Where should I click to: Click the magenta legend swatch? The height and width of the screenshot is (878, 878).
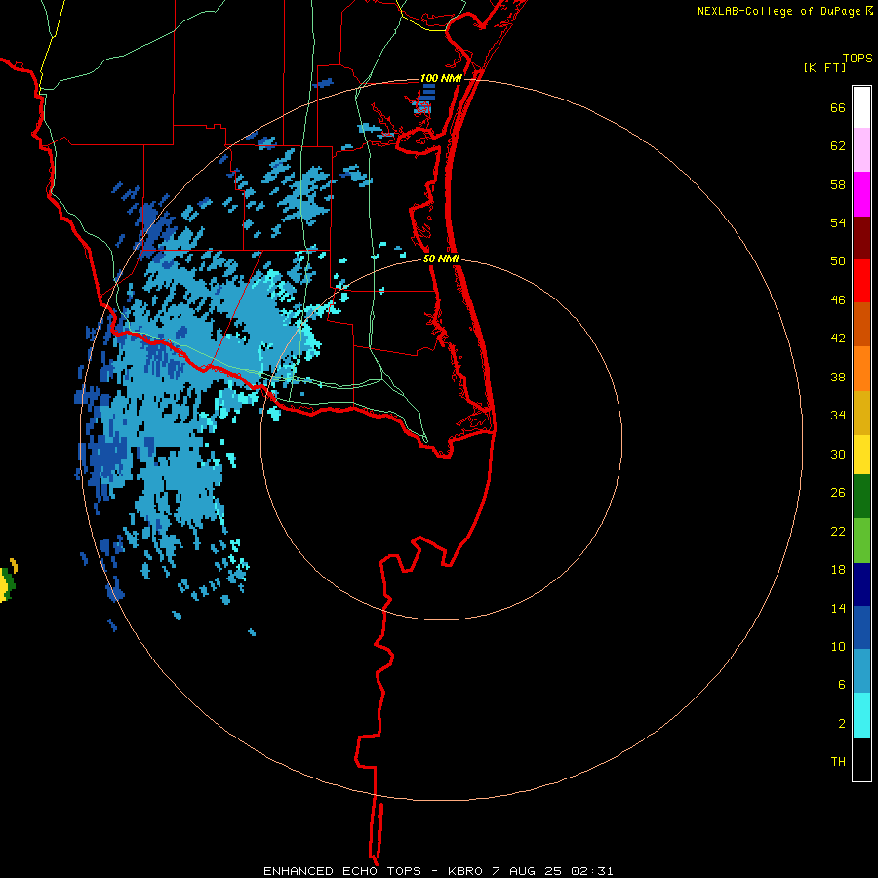click(861, 194)
